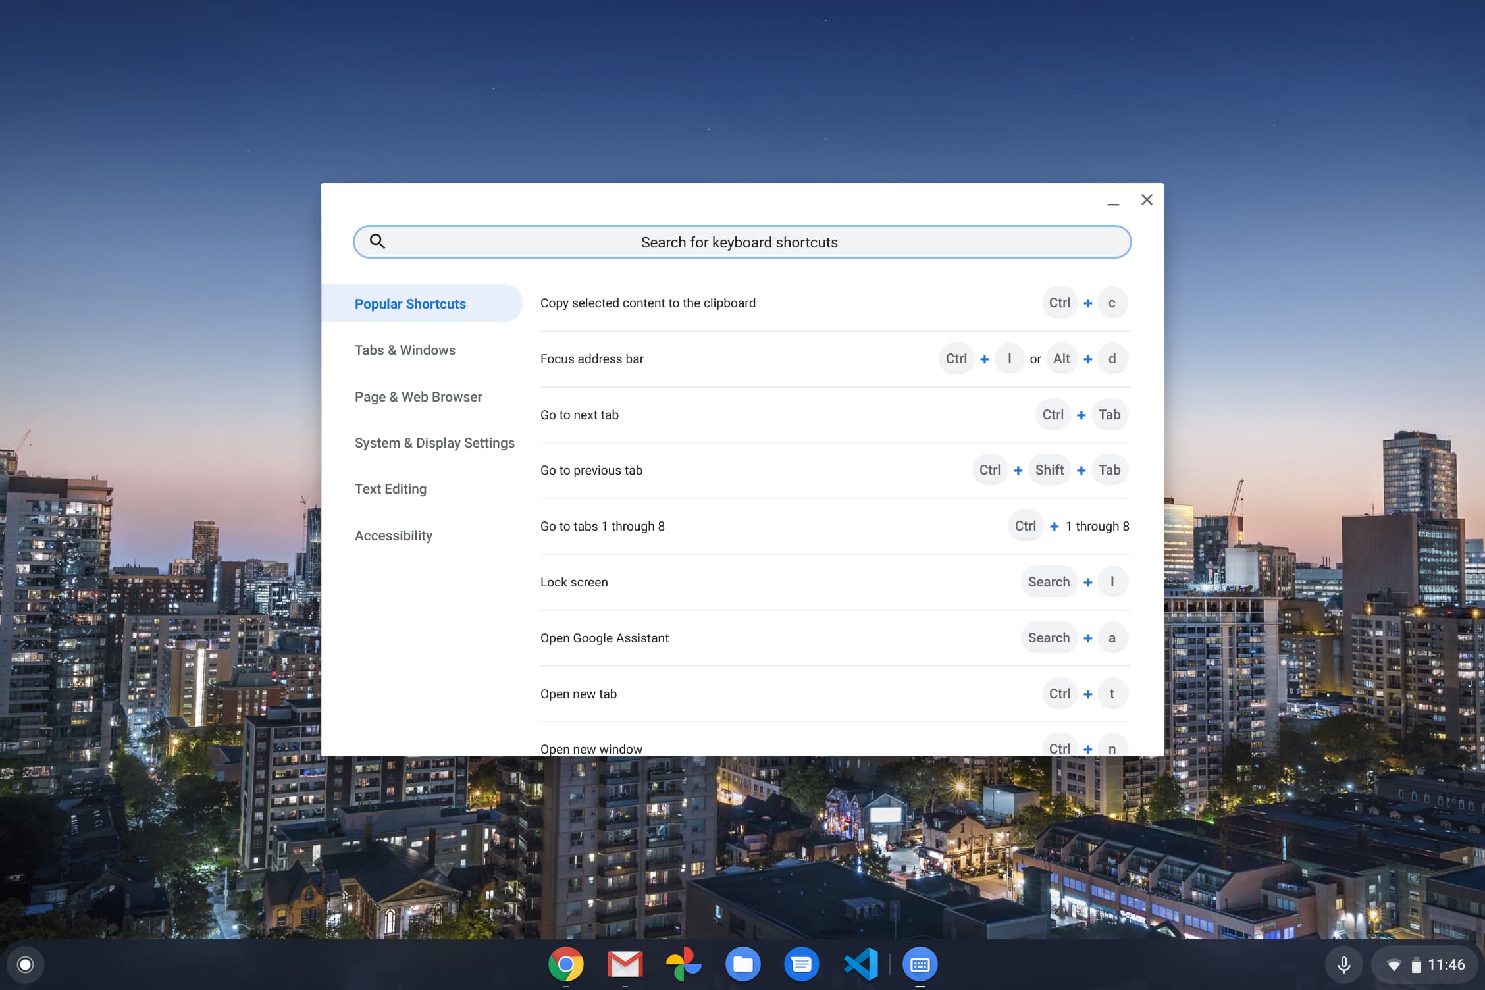Click 'Open new tab' text
The width and height of the screenshot is (1485, 990).
578,694
